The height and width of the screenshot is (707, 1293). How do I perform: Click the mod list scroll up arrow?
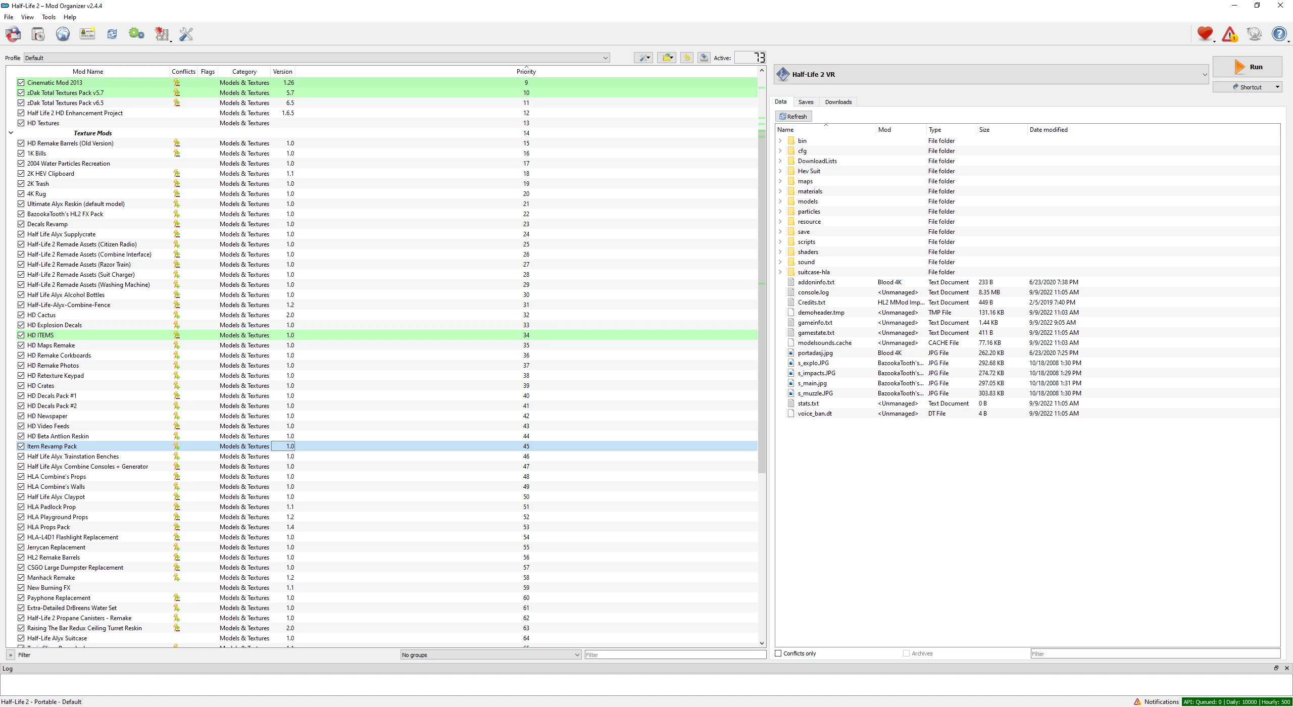tap(762, 71)
